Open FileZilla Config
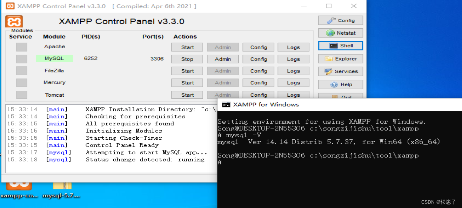 coord(259,71)
